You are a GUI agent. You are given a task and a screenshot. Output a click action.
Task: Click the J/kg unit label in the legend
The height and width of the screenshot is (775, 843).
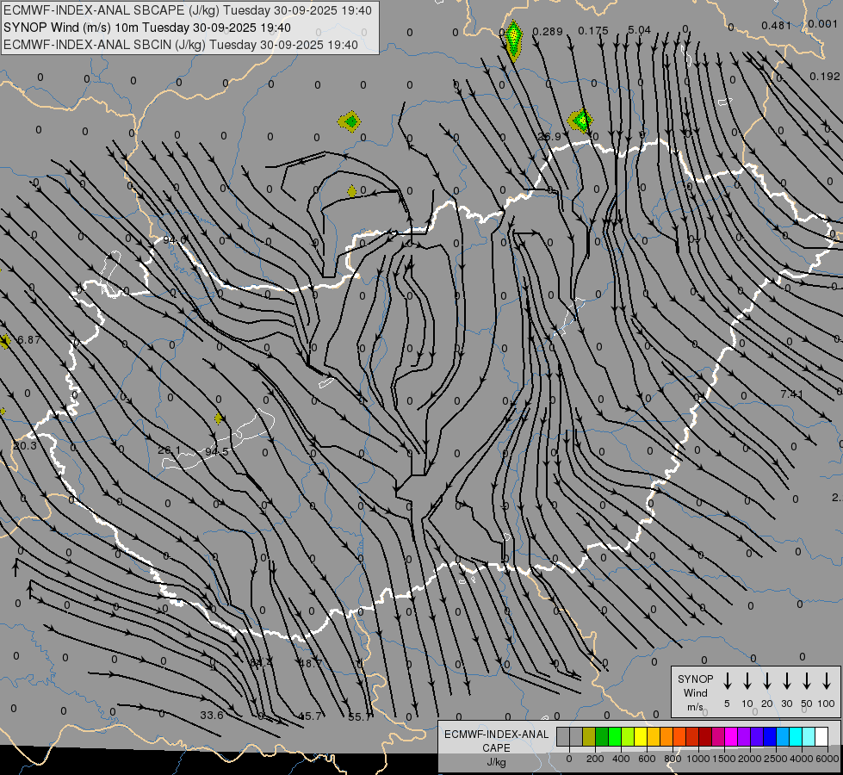(496, 762)
